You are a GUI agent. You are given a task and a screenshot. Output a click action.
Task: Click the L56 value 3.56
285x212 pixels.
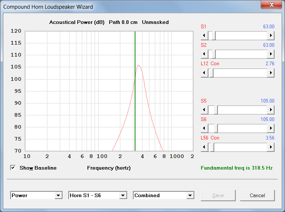click(x=270, y=138)
